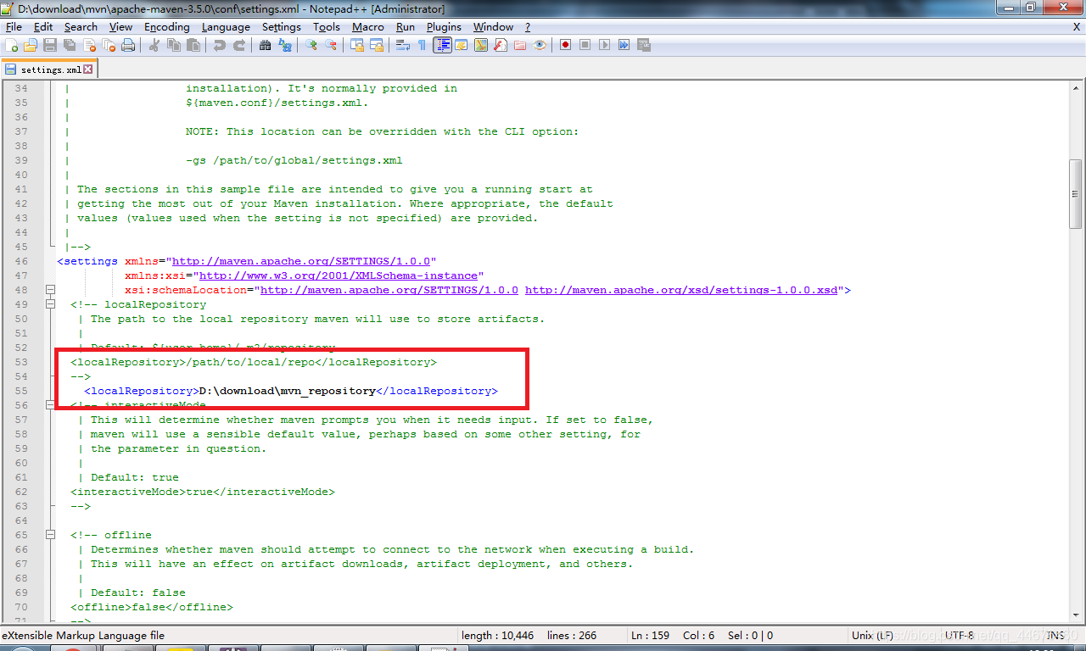The height and width of the screenshot is (651, 1086).
Task: Open the Tools menu
Action: pyautogui.click(x=327, y=27)
